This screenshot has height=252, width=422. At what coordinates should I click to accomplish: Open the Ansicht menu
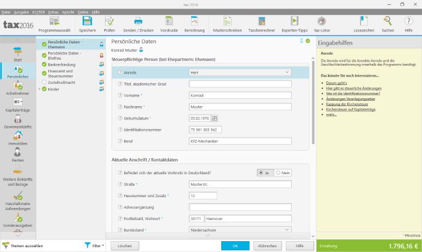click(x=68, y=12)
